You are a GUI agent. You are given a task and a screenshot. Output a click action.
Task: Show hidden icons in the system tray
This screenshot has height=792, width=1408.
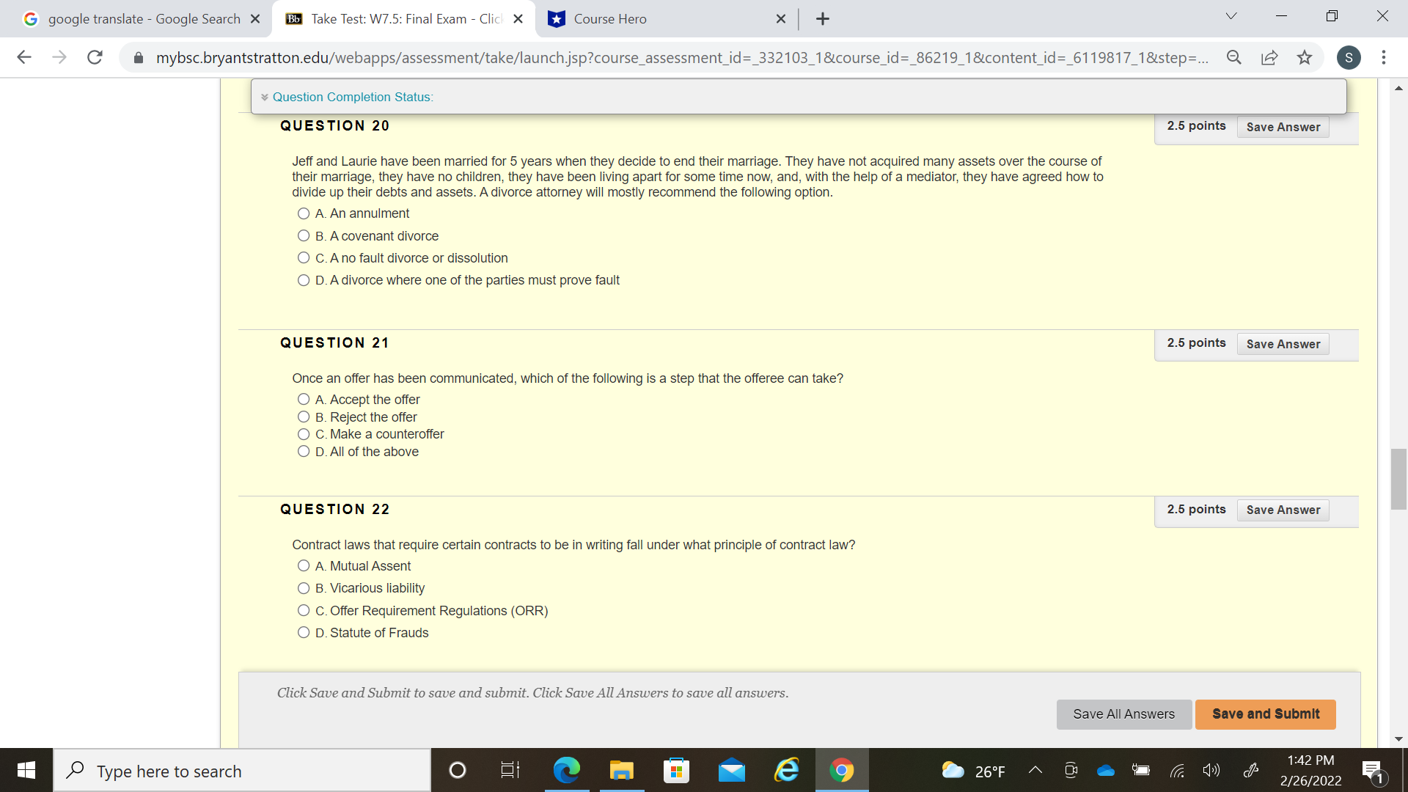pyautogui.click(x=1035, y=770)
